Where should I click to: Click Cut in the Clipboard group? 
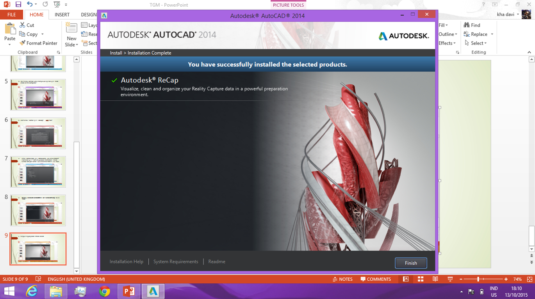click(27, 25)
